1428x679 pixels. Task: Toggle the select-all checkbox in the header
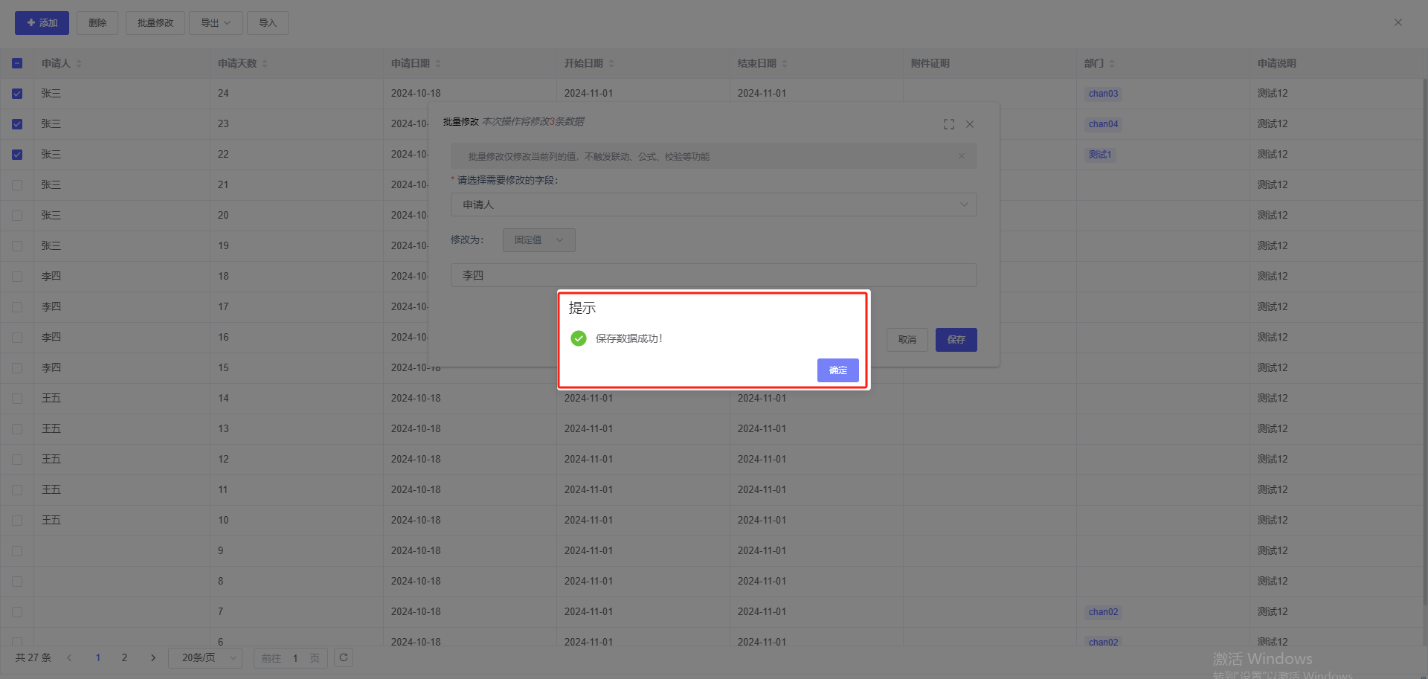click(x=17, y=64)
